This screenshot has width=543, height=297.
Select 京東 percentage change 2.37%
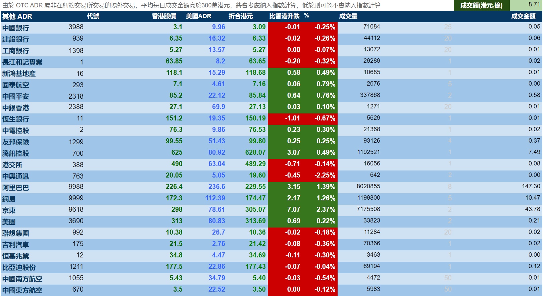click(326, 209)
